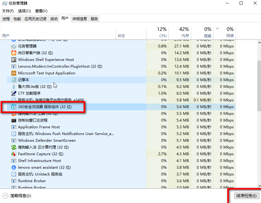Click Microsoft Text Input Application icon

(14, 73)
